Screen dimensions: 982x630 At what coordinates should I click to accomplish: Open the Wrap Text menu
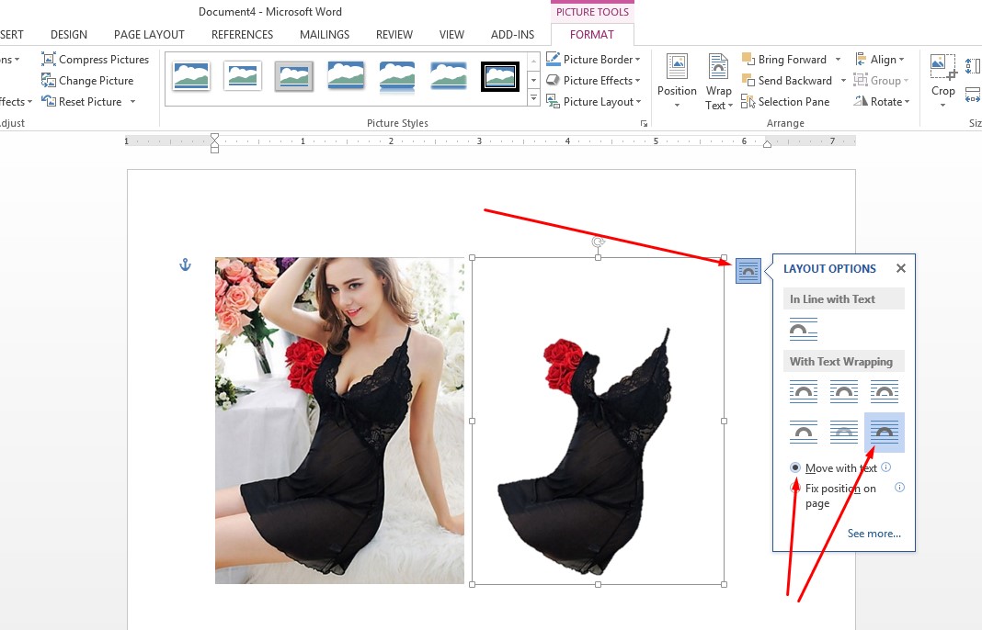(x=718, y=82)
